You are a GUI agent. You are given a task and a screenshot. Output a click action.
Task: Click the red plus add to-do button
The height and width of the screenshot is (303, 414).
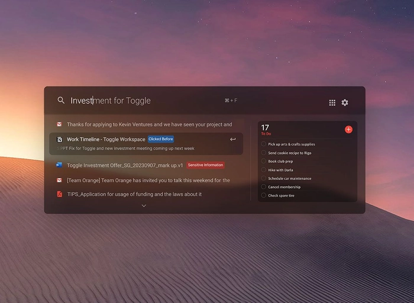tap(348, 129)
